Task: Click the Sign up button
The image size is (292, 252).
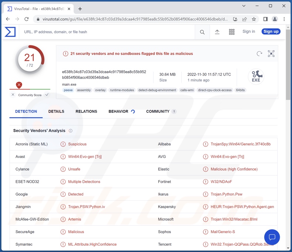Action: [271, 31]
